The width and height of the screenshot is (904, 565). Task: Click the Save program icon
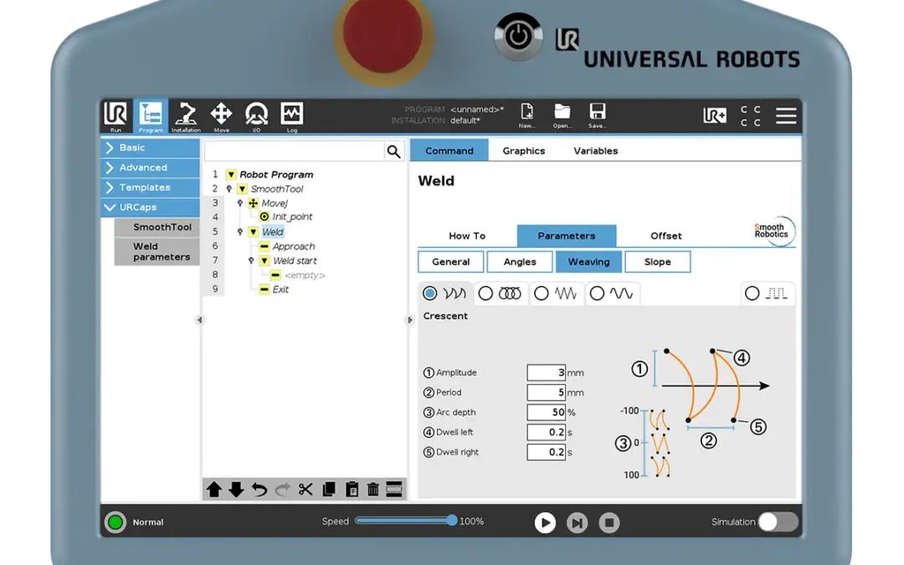597,116
